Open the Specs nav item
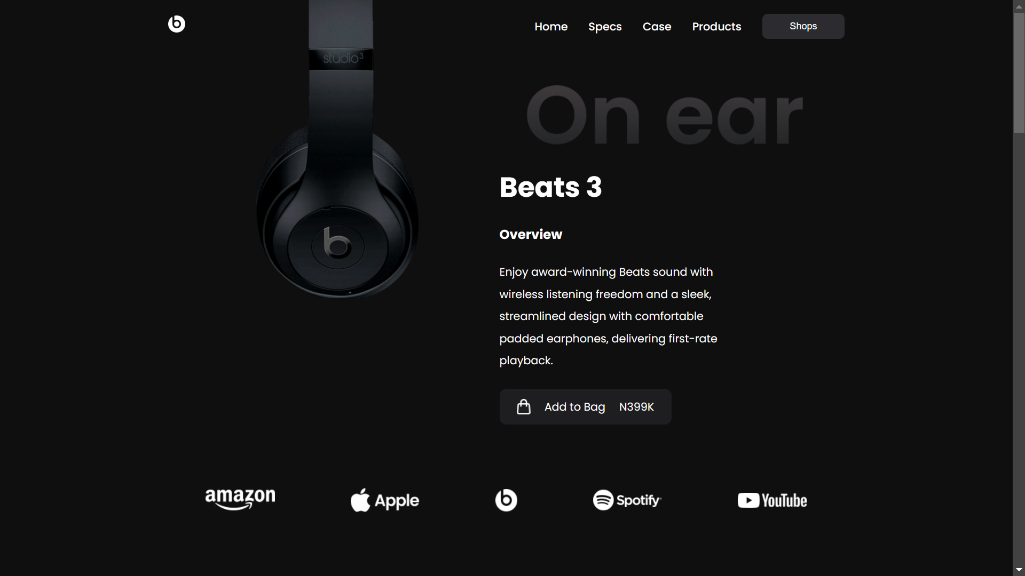This screenshot has height=576, width=1025. point(605,27)
